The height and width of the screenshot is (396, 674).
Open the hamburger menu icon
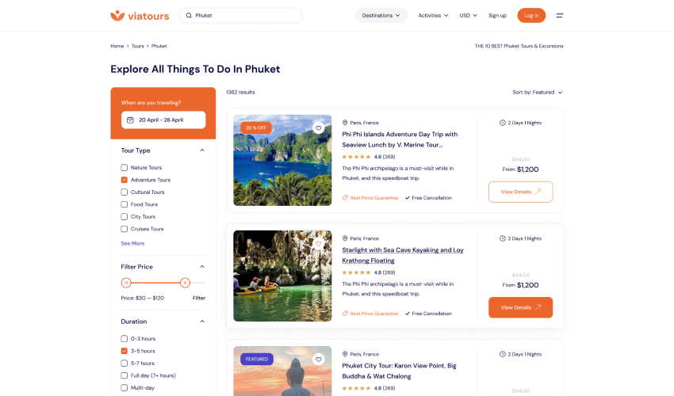click(559, 15)
